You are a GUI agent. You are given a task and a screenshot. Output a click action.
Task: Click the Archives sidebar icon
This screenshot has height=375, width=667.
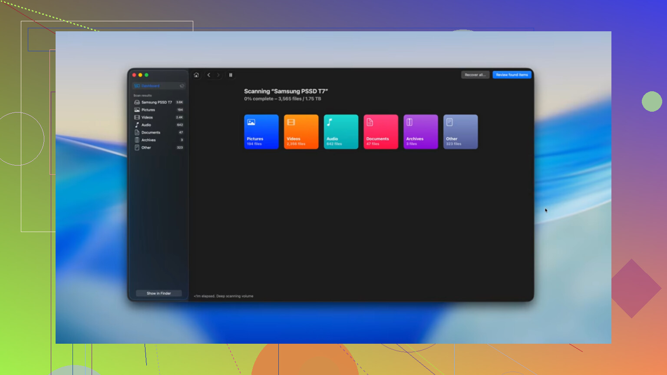tap(137, 140)
